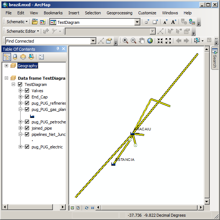The width and height of the screenshot is (220, 220).
Task: Uncheck the TestDiagram layer checkbox
Action: 20,84
